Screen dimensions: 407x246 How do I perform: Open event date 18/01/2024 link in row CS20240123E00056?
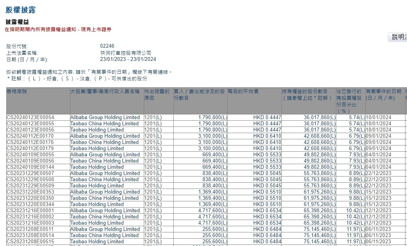tap(379, 130)
